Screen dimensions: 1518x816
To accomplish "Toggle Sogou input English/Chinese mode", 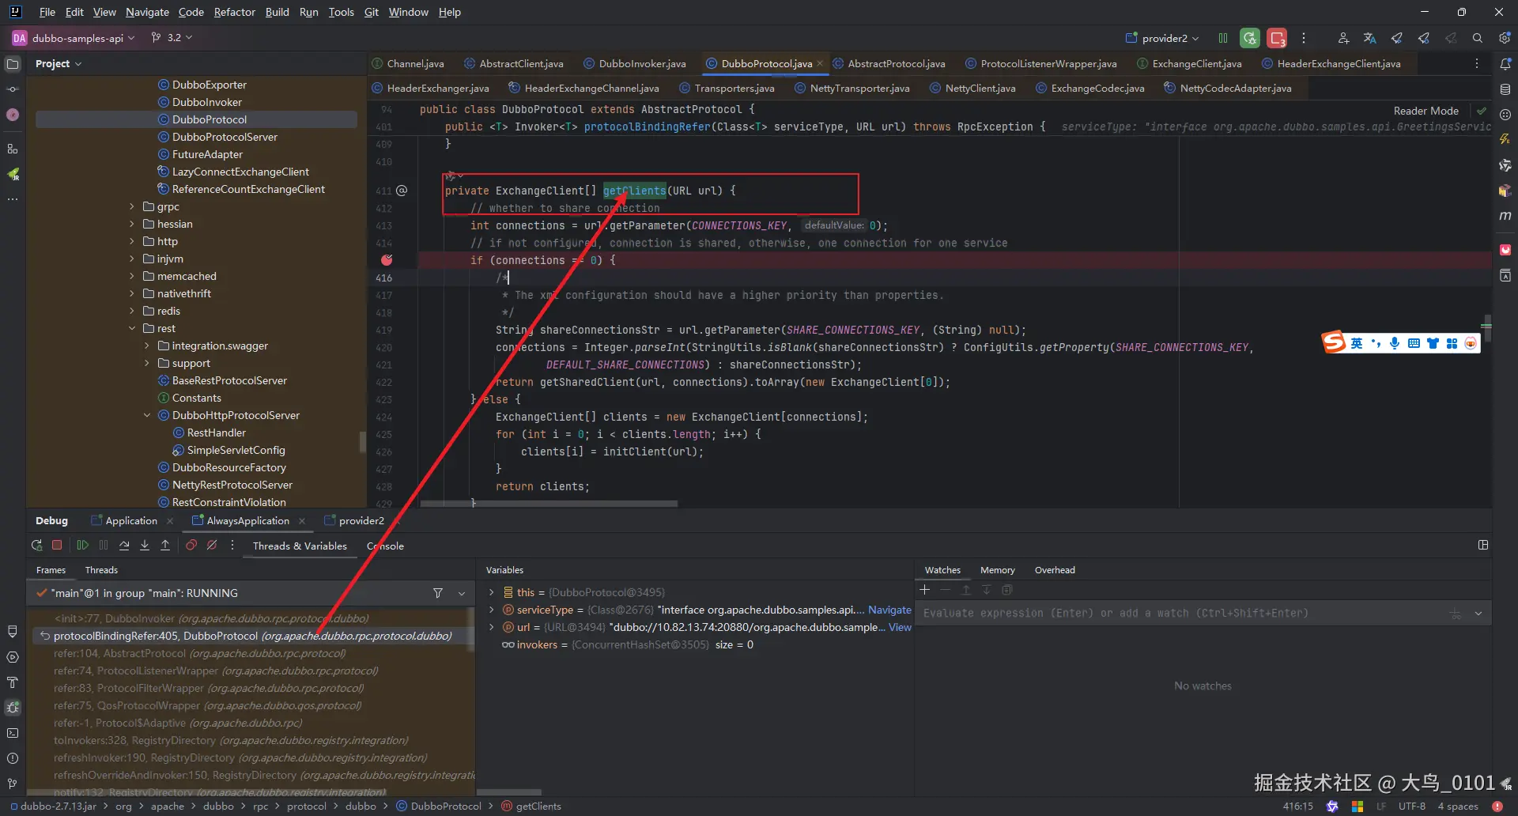I will point(1357,343).
